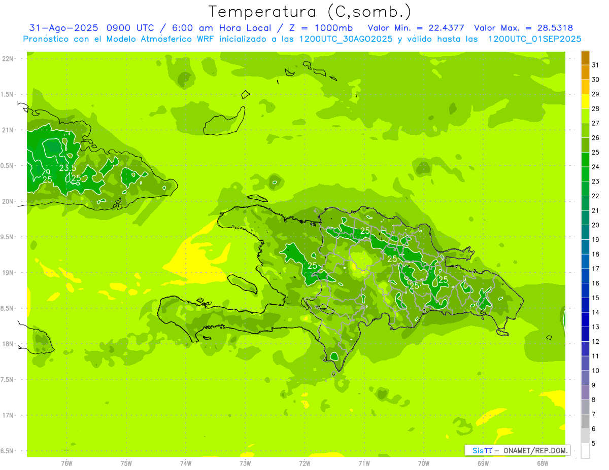The width and height of the screenshot is (609, 470).
Task: Click "Valor Min. = 22.4377" value
Action: coord(416,28)
